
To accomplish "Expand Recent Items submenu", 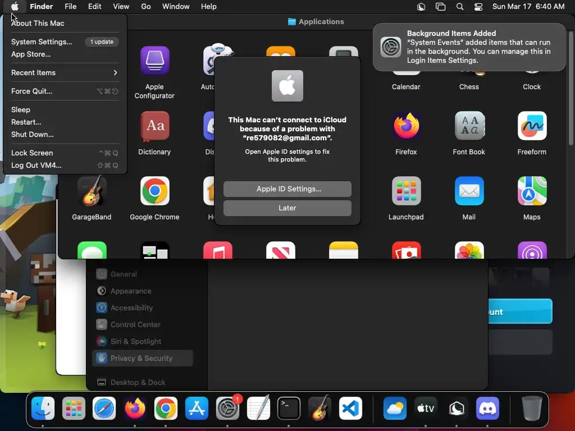I will click(65, 72).
